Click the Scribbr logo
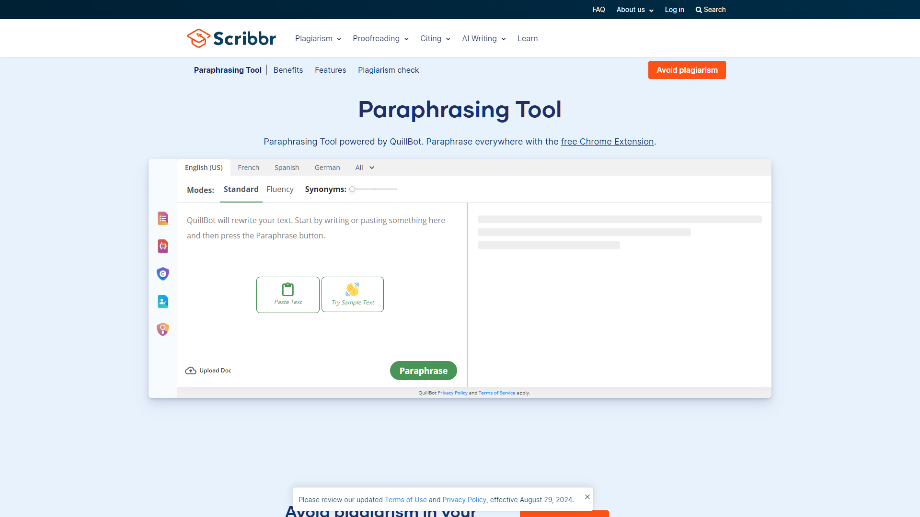The width and height of the screenshot is (920, 517). (x=231, y=38)
